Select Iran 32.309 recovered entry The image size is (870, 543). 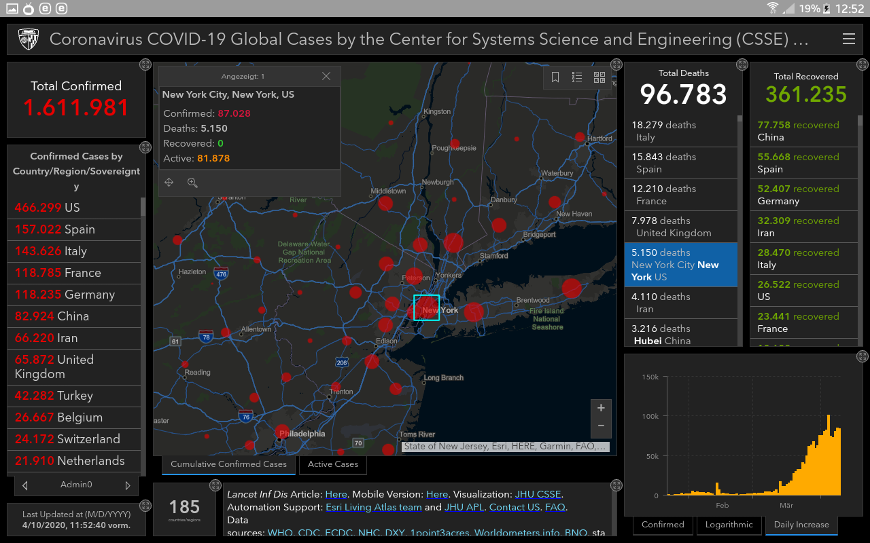(x=804, y=227)
